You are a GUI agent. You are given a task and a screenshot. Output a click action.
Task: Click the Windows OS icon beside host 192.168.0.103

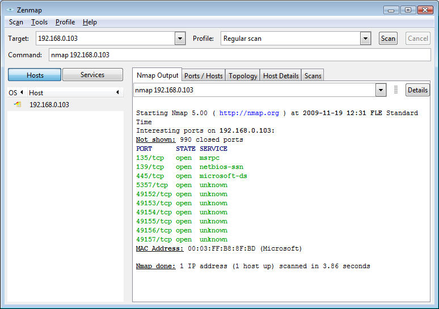coord(18,104)
